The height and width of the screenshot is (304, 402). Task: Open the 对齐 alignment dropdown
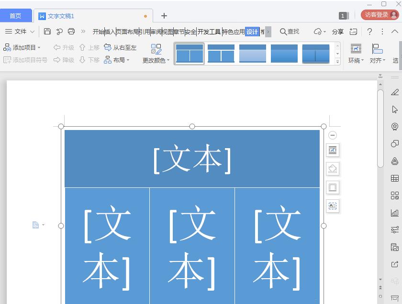click(378, 53)
